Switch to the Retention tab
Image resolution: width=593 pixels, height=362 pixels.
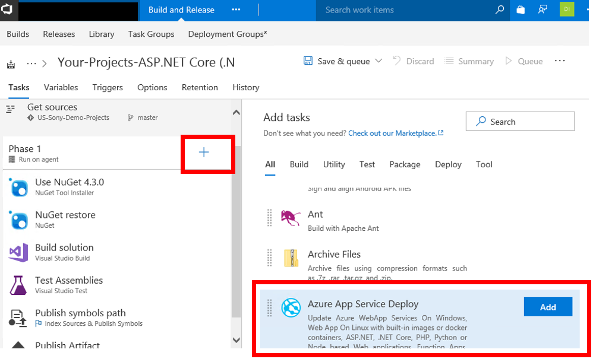point(200,88)
